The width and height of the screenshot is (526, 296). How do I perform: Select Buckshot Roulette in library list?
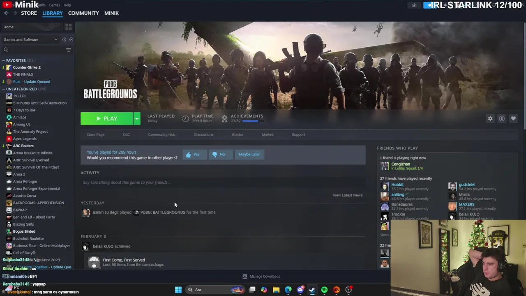point(28,238)
